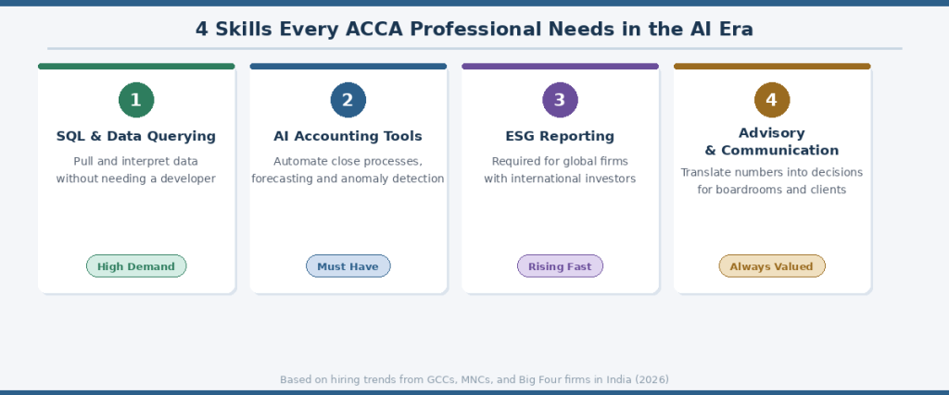The width and height of the screenshot is (949, 395).
Task: Click the green bar atop the SQL card
Action: [x=136, y=67]
